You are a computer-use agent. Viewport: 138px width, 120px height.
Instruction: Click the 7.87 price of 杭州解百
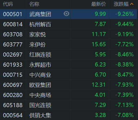[x=100, y=24]
